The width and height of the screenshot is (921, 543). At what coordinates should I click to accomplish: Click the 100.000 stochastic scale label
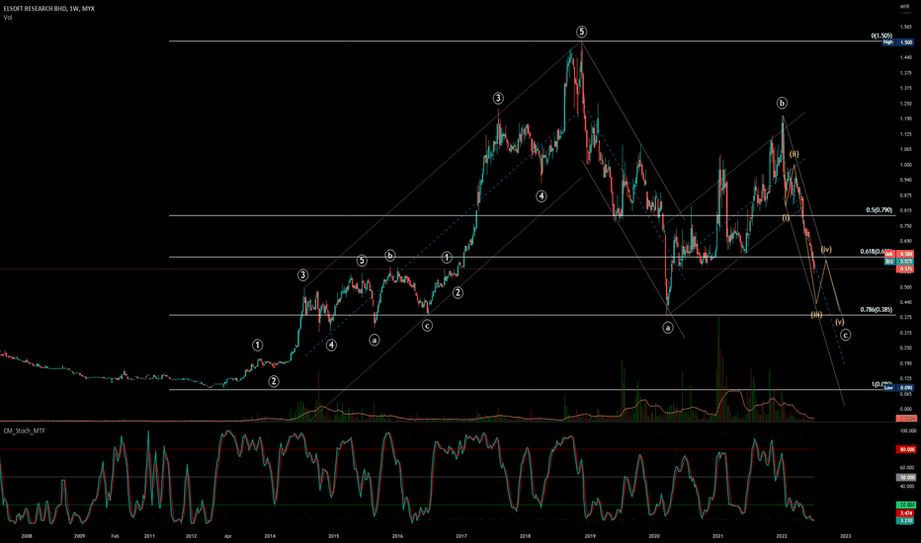(x=907, y=430)
